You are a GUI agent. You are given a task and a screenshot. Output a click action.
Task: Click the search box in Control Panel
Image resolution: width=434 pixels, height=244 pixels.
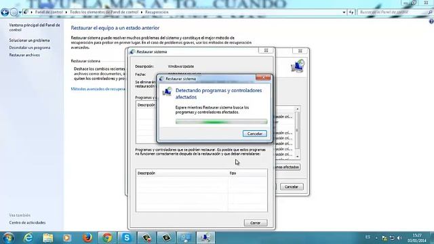[x=393, y=12]
